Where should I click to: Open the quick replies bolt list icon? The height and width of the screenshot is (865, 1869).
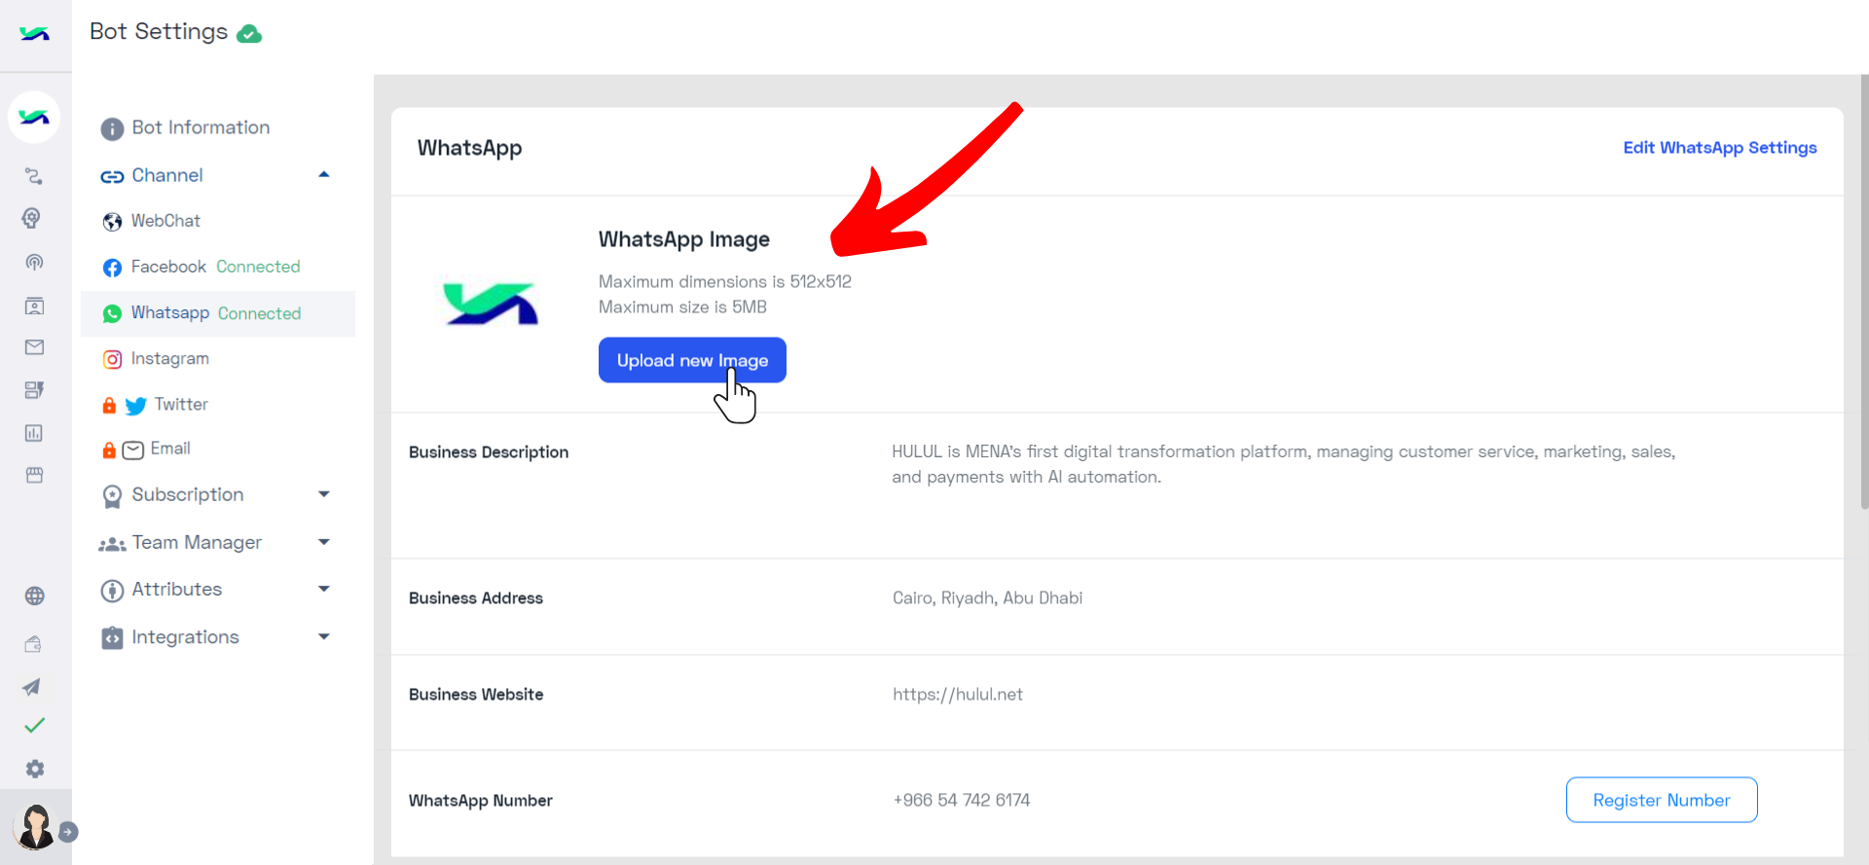point(34,390)
